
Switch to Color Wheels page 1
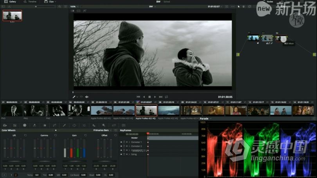point(11,175)
